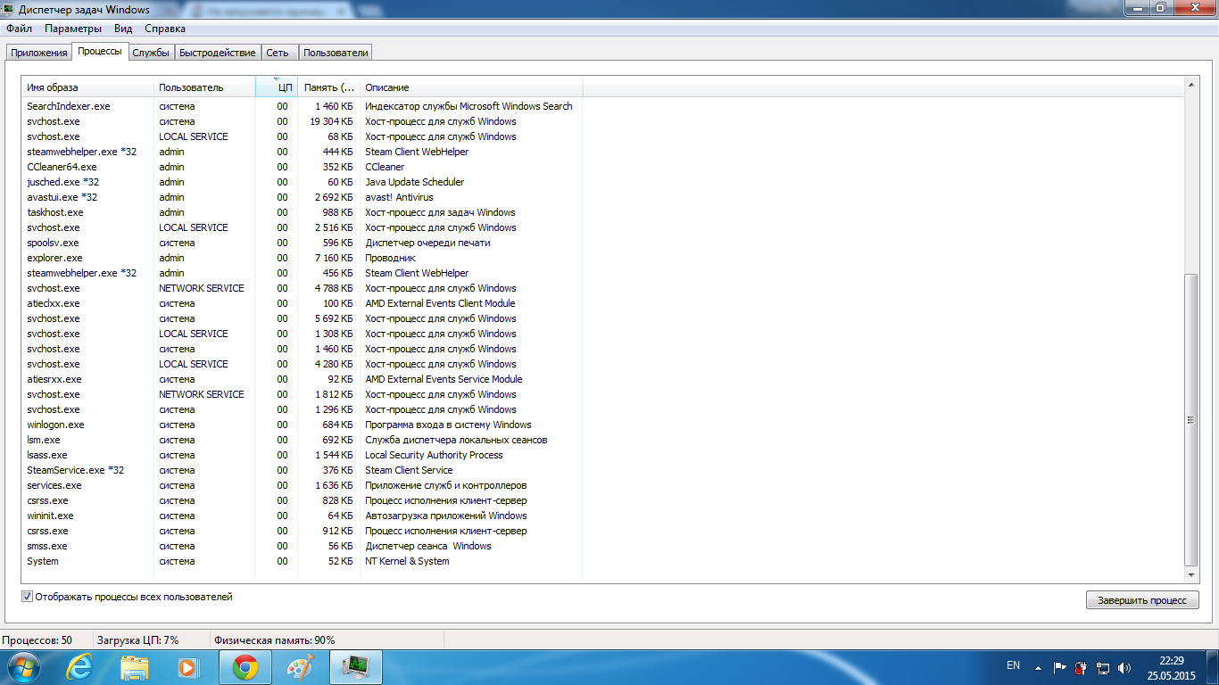Open Paint from the taskbar
The image size is (1219, 685).
[301, 667]
